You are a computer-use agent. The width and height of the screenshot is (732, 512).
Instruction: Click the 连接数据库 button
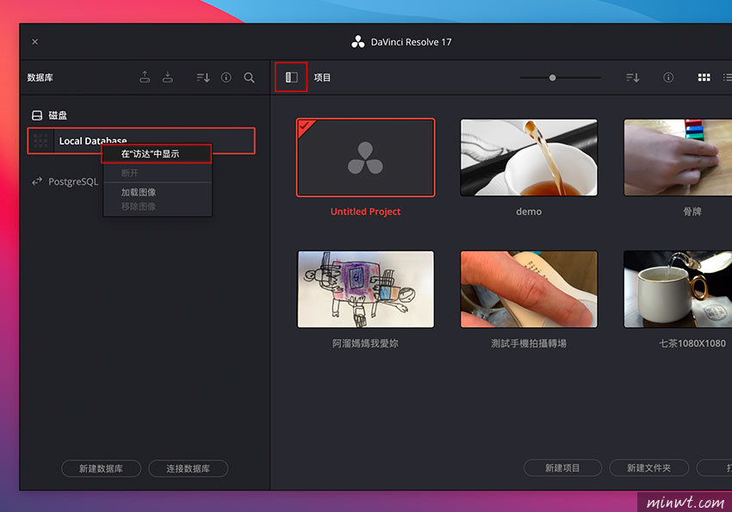click(188, 469)
